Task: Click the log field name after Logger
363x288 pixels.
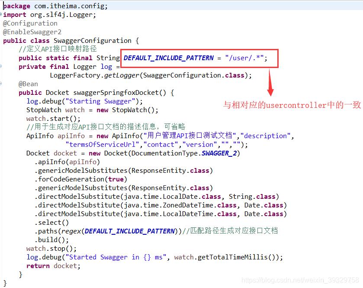Action: click(106, 67)
